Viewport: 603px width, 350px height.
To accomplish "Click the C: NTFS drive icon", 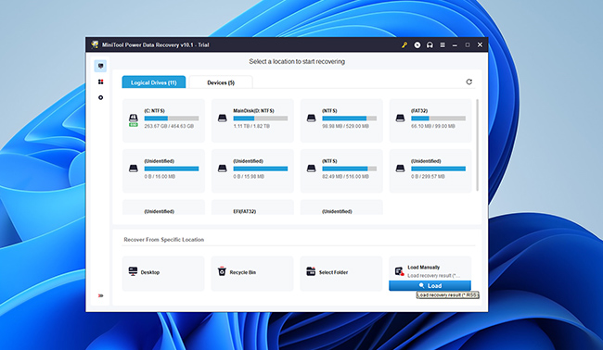I will (133, 119).
